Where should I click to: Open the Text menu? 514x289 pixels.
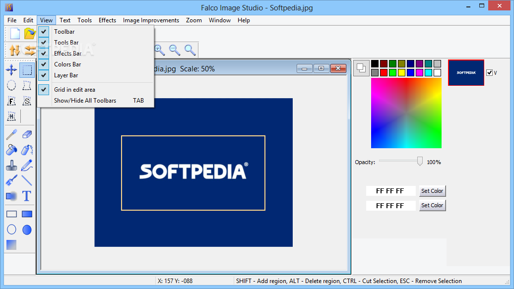click(65, 20)
